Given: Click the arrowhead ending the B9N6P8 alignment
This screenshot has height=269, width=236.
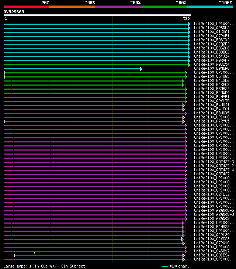Looking at the screenshot, I should 141,69.
